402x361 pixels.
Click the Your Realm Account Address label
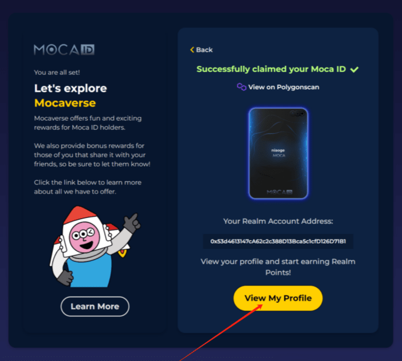(278, 221)
